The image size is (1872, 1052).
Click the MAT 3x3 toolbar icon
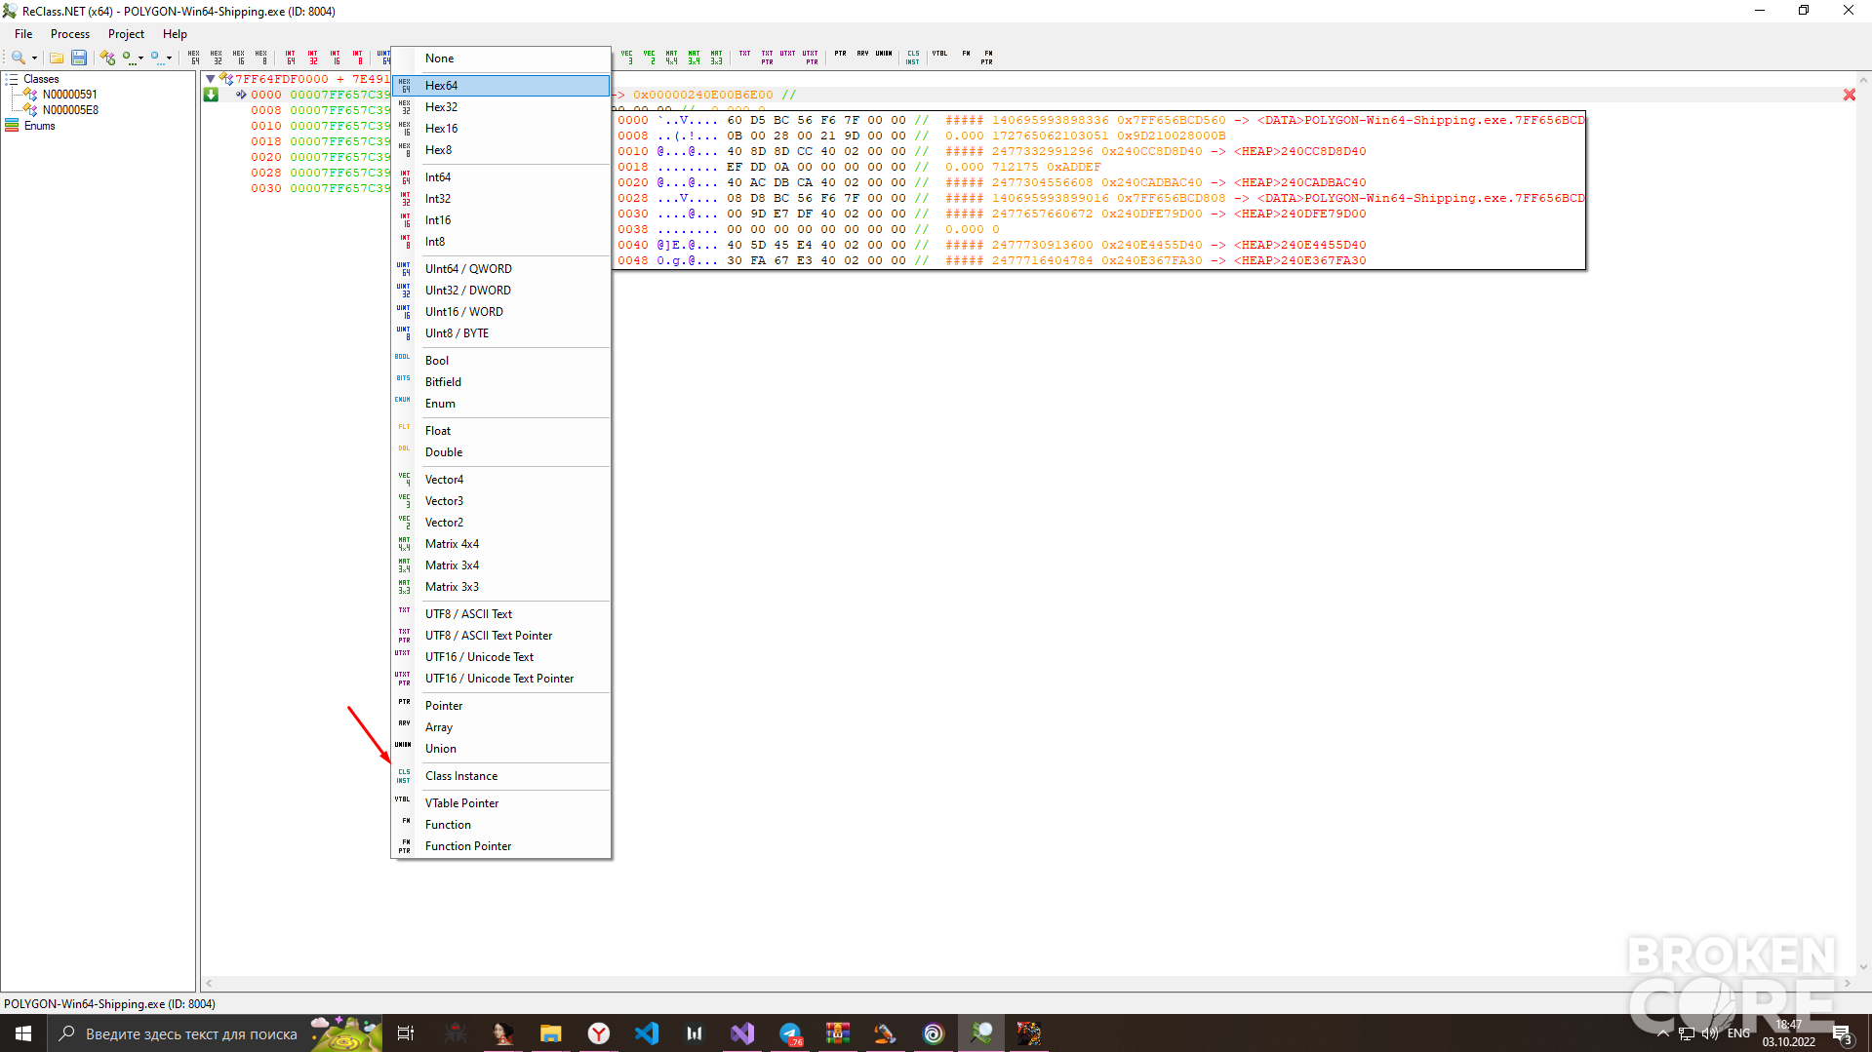[716, 58]
